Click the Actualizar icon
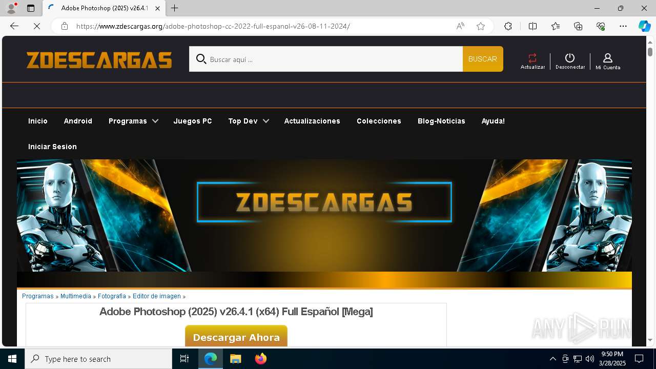Screen dimensions: 656x369 (532, 61)
